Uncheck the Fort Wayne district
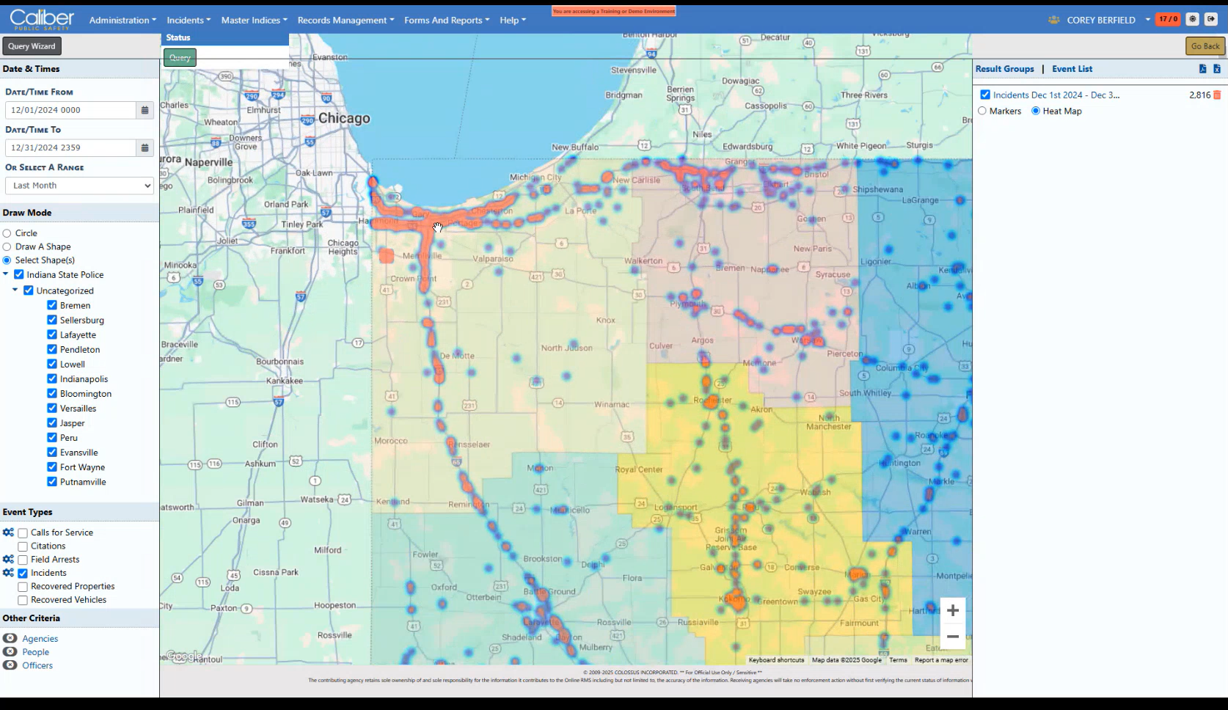The width and height of the screenshot is (1228, 710). 52,467
